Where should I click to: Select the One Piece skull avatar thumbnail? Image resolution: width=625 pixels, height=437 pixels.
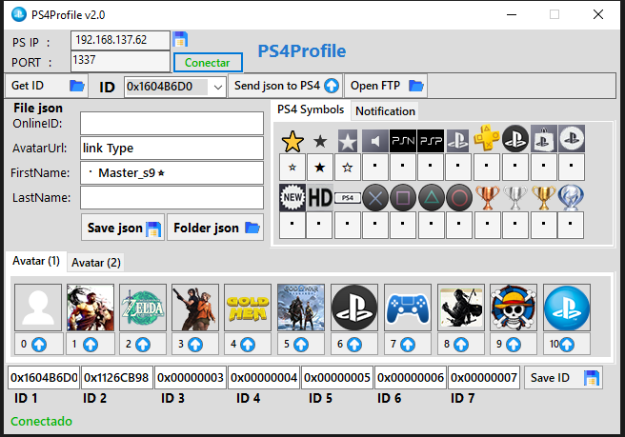tap(514, 308)
